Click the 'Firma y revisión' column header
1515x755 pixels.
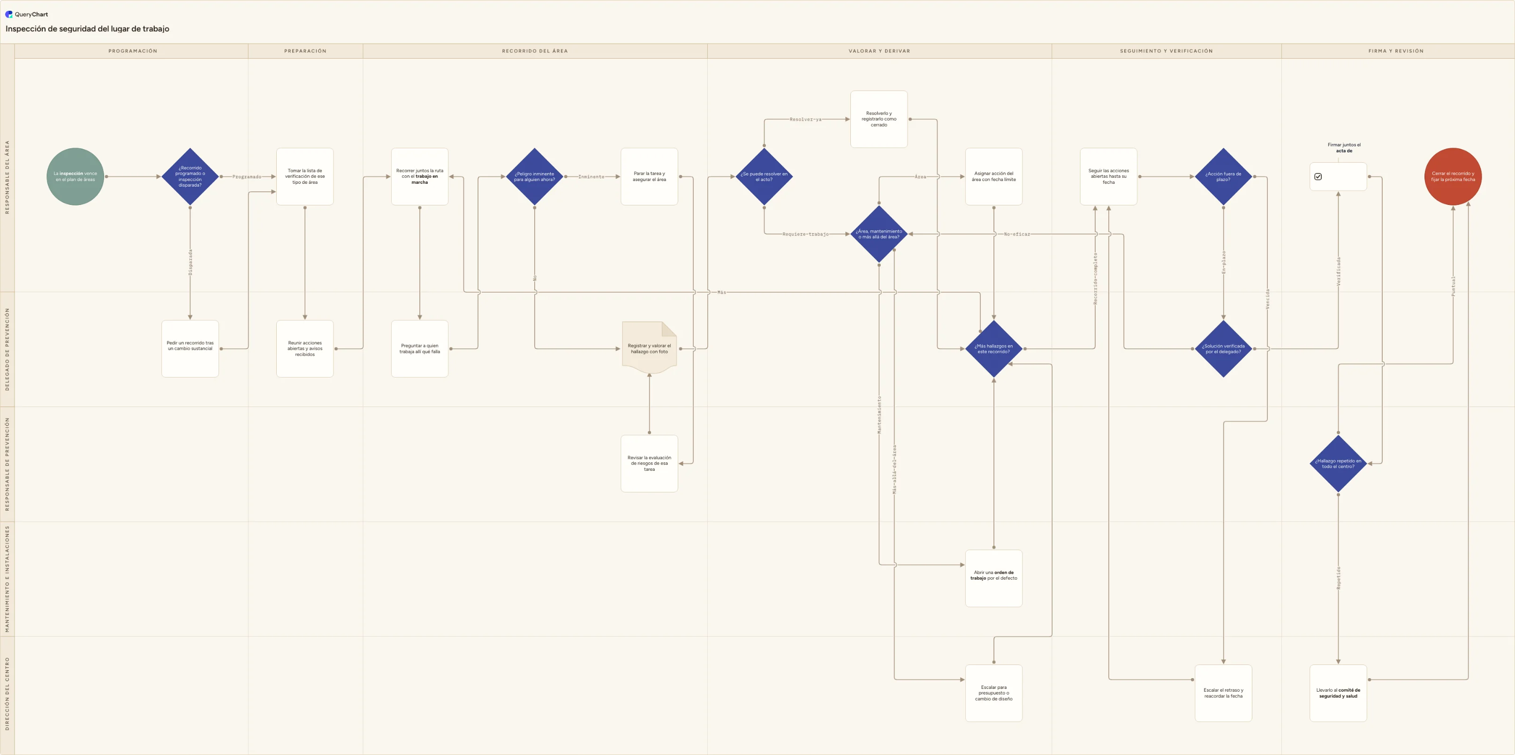tap(1397, 51)
